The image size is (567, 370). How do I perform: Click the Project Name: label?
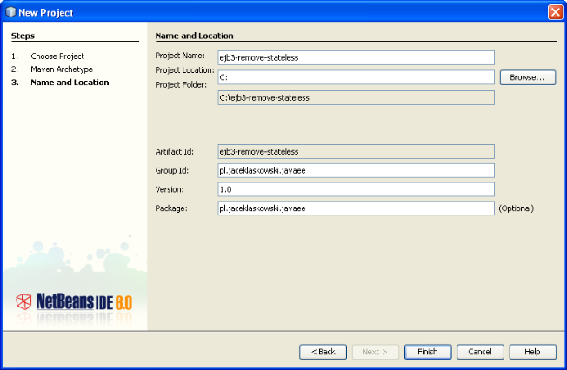pos(180,56)
